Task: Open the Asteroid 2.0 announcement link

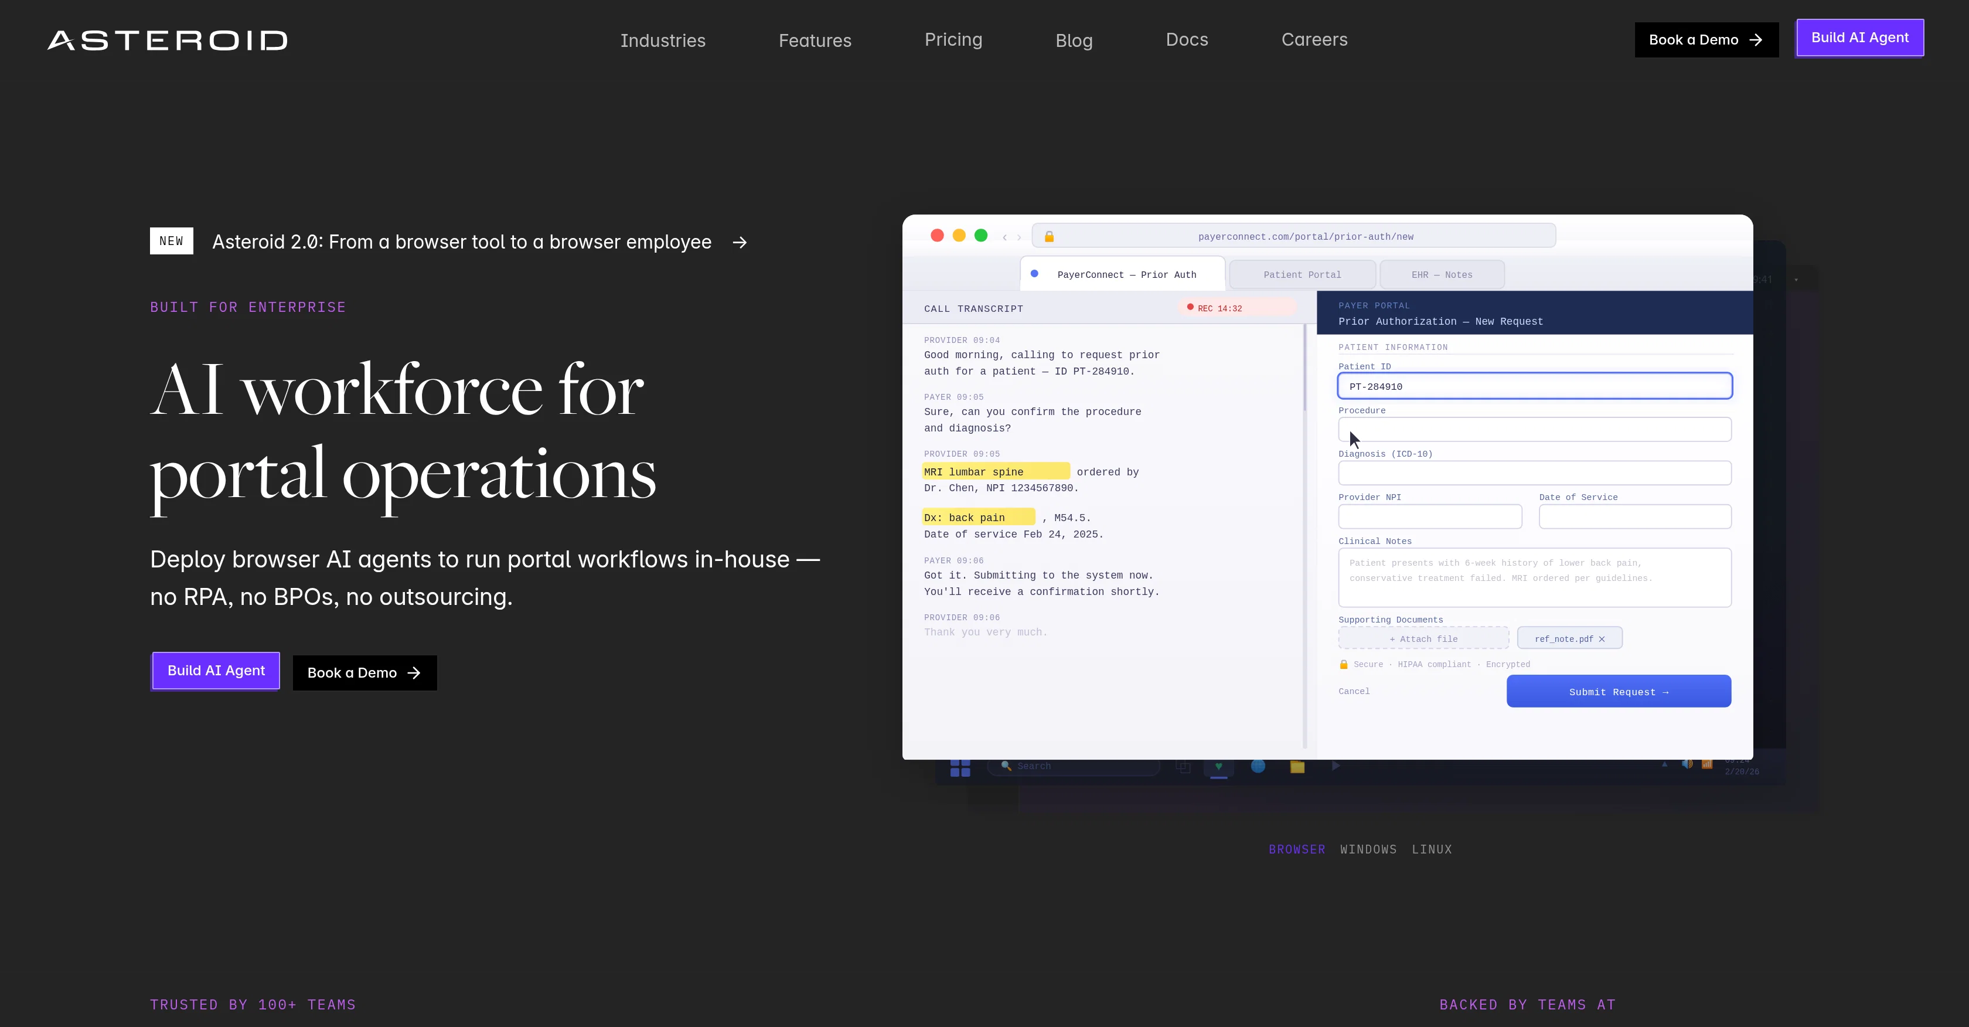Action: point(462,243)
